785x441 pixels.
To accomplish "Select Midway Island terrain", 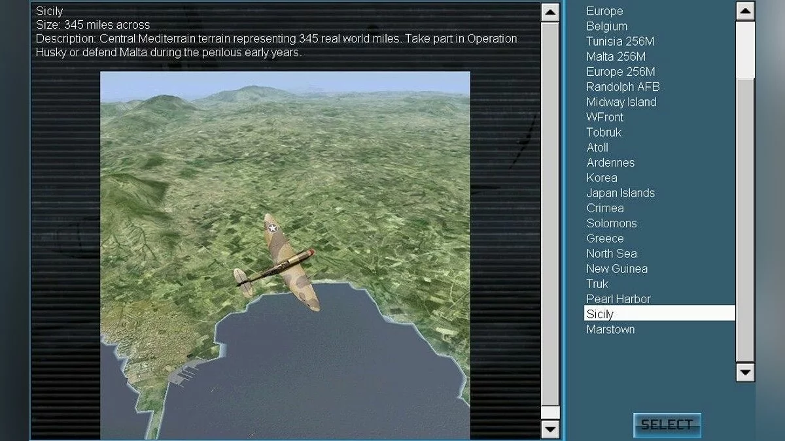I will click(x=621, y=102).
